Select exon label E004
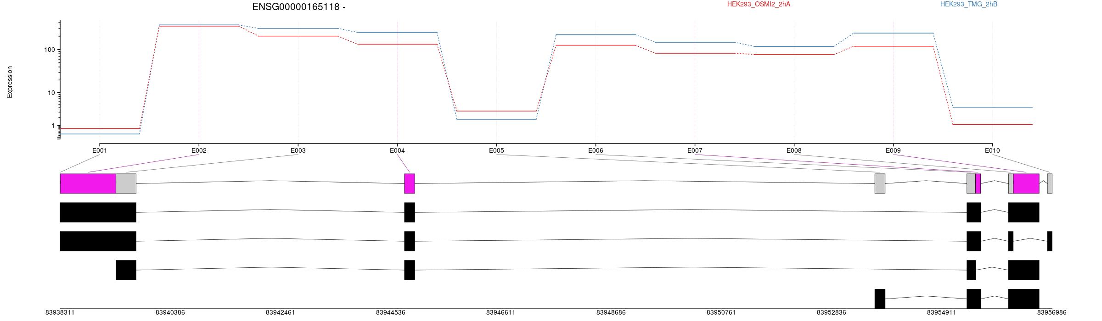Viewport: 1102px width, 321px height. click(x=397, y=150)
